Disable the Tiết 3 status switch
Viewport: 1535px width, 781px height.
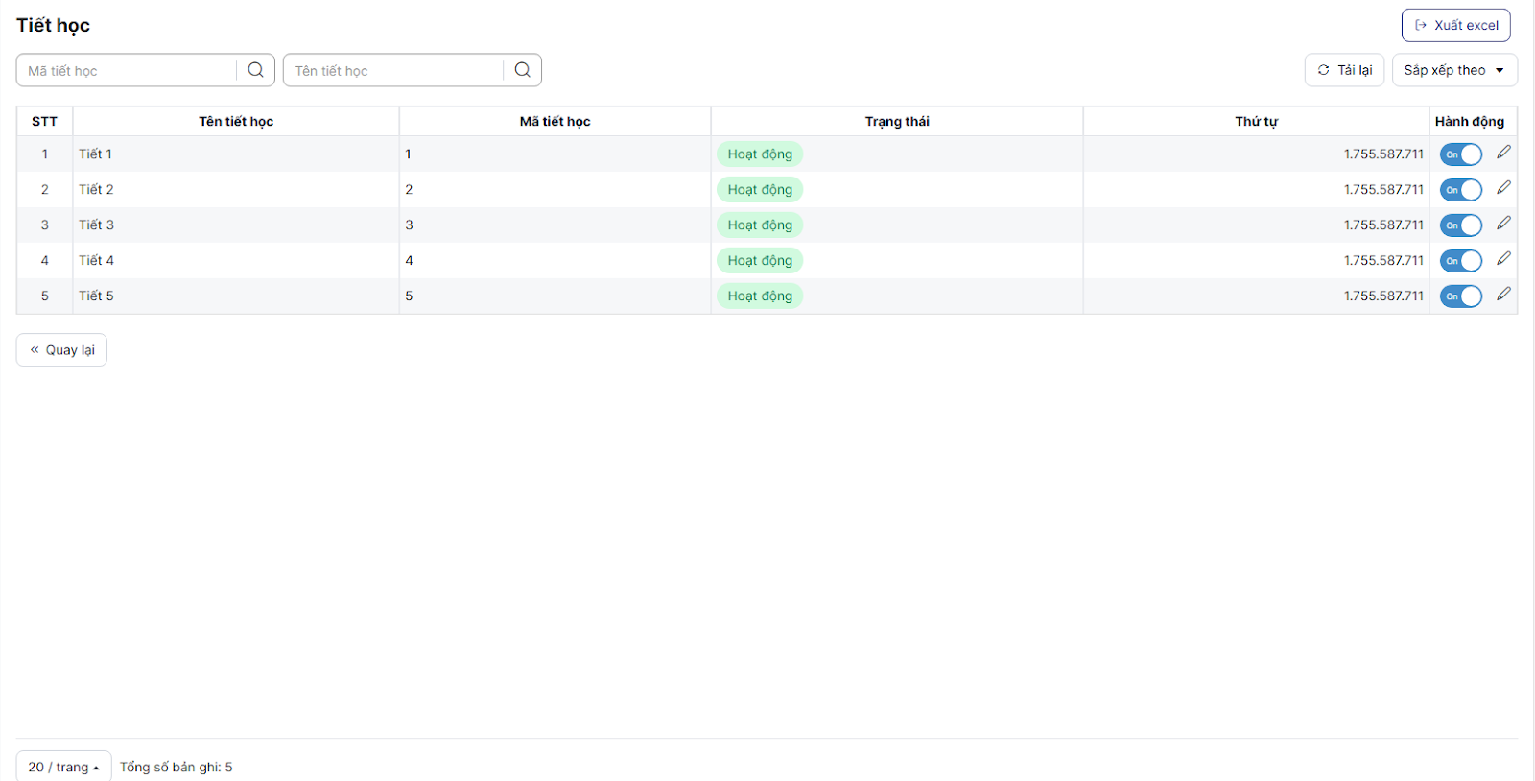pos(1460,225)
